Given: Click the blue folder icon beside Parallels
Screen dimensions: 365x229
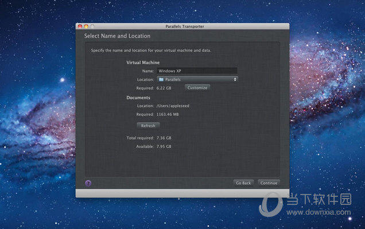Looking at the screenshot, I should 161,79.
